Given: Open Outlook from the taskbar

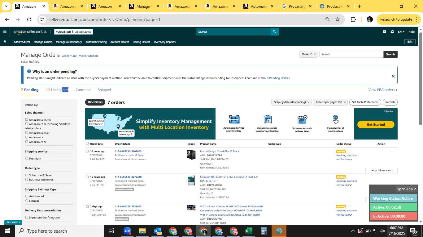Looking at the screenshot, I should [x=158, y=231].
